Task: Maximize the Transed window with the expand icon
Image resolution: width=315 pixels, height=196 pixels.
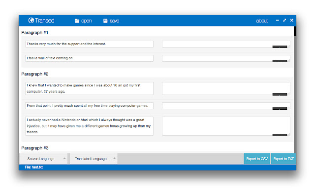Action: coord(284,20)
